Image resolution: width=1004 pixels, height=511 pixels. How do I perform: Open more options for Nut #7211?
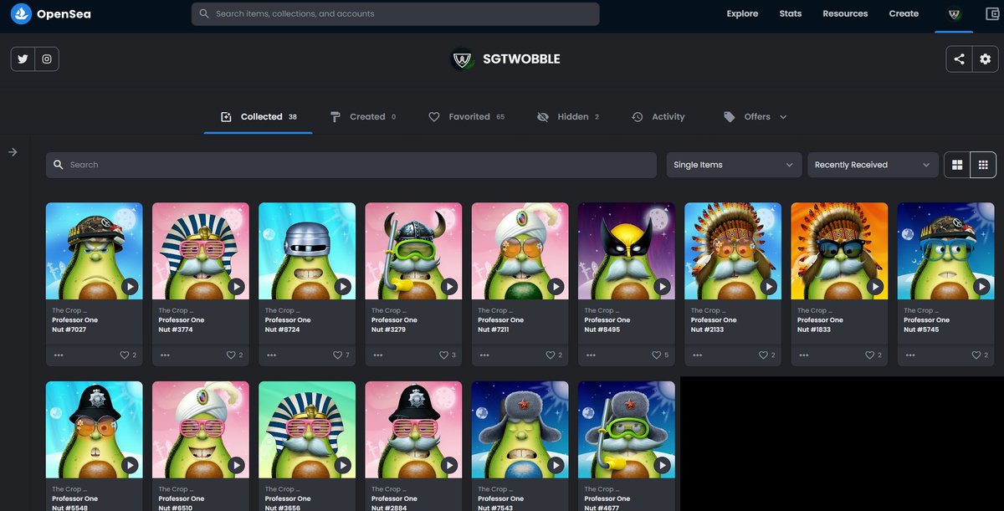point(484,355)
